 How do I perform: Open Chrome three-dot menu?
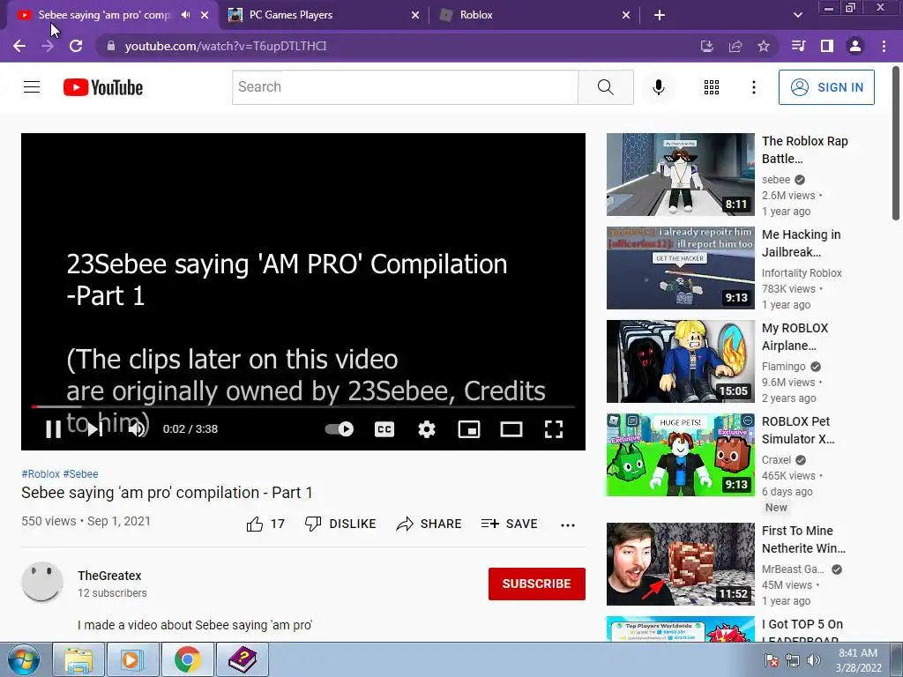click(x=884, y=46)
